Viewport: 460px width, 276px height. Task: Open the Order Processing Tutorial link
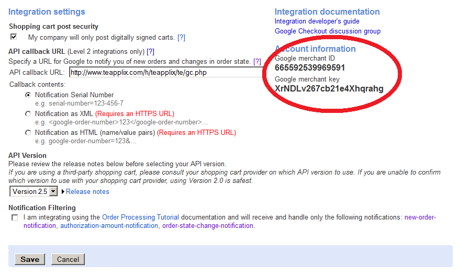coord(140,217)
